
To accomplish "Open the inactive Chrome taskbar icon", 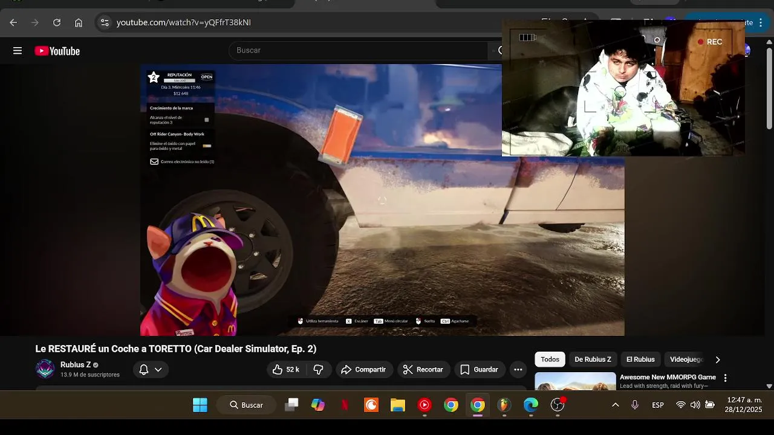I will pos(451,405).
